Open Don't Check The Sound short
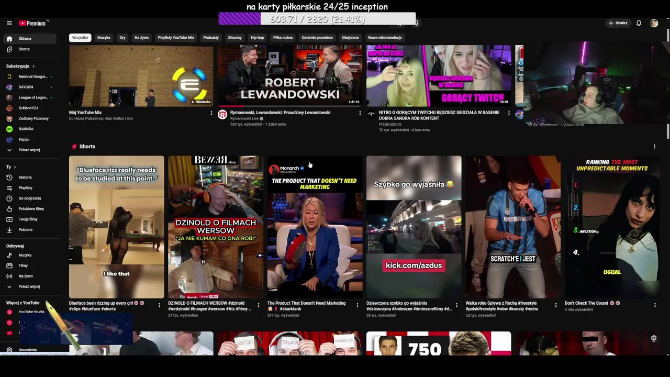 point(612,227)
